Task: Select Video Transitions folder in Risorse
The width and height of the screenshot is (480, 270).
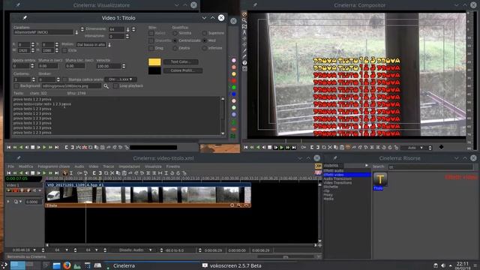Action: pos(337,183)
